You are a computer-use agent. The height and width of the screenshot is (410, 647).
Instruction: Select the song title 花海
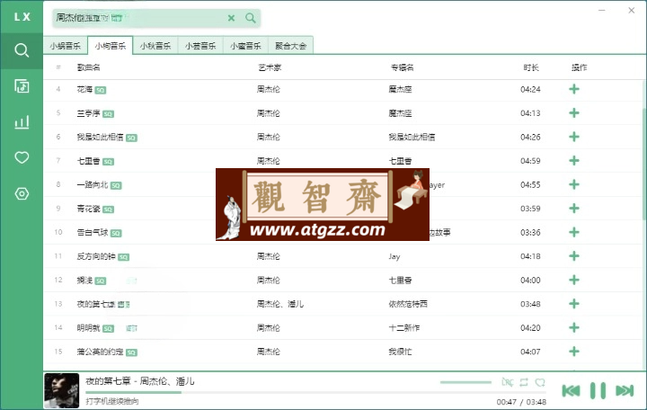[x=84, y=89]
